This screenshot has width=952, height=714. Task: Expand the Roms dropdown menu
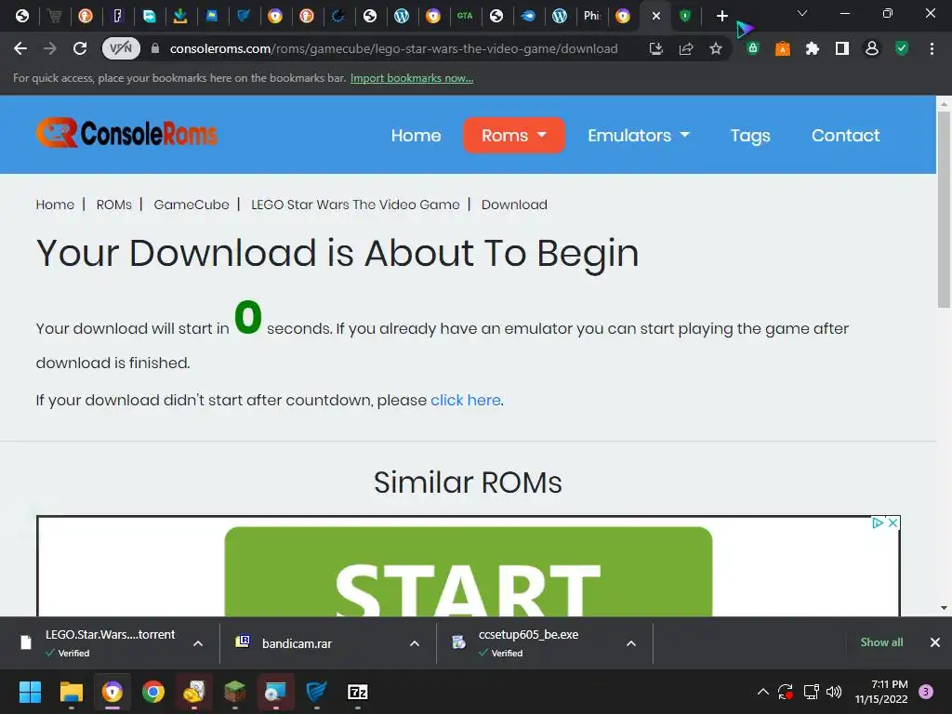point(513,136)
